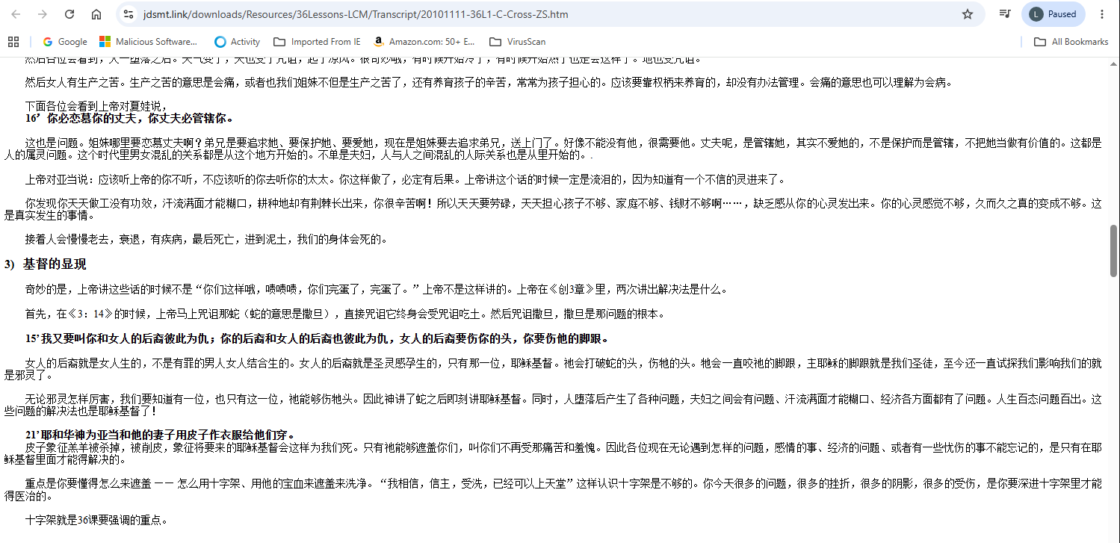Bookmark this page with the star icon
Image resolution: width=1120 pixels, height=543 pixels.
[968, 14]
